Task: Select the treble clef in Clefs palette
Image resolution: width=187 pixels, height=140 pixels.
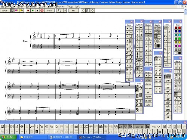Action: click(137, 88)
